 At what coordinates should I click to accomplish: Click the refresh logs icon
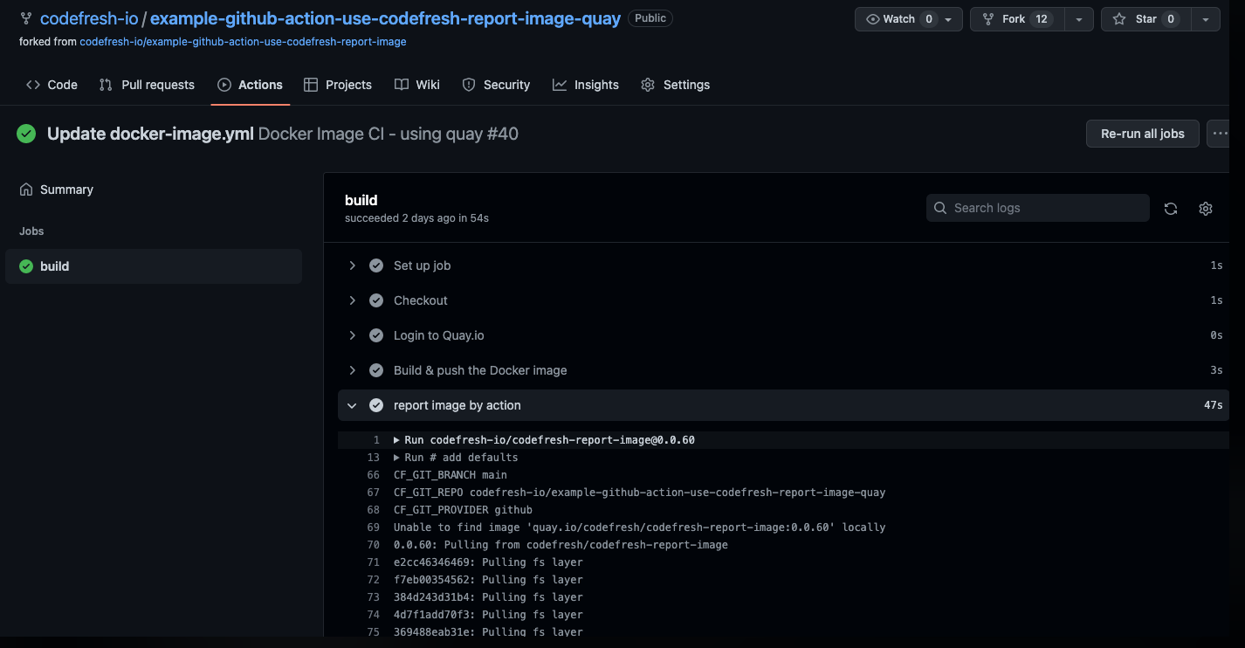click(1171, 208)
